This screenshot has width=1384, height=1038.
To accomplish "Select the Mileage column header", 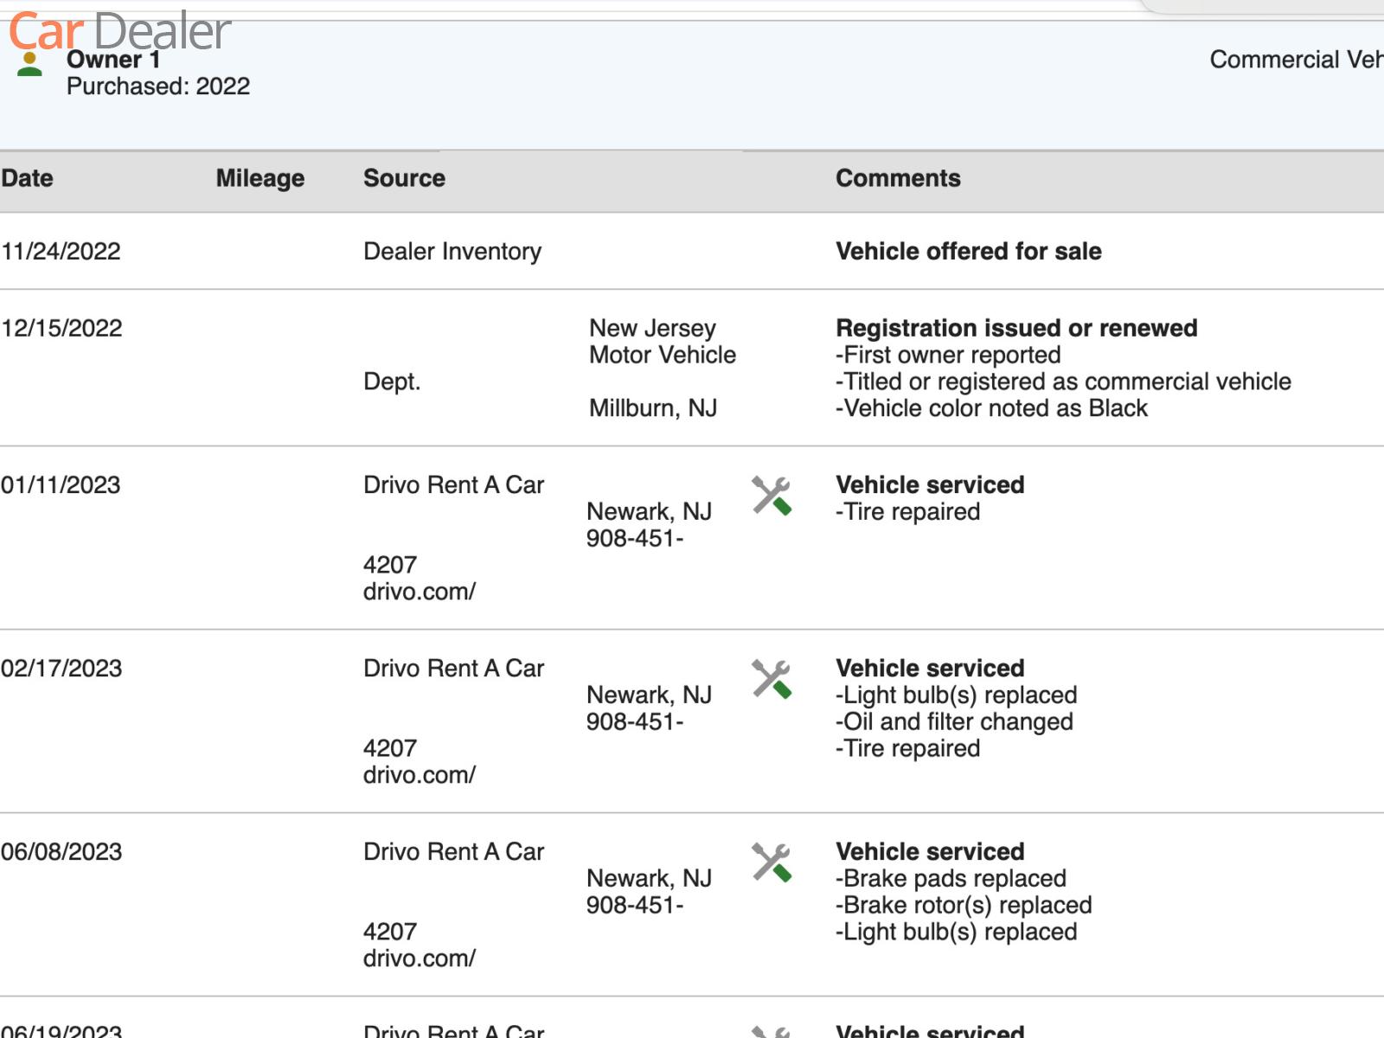I will [x=259, y=178].
